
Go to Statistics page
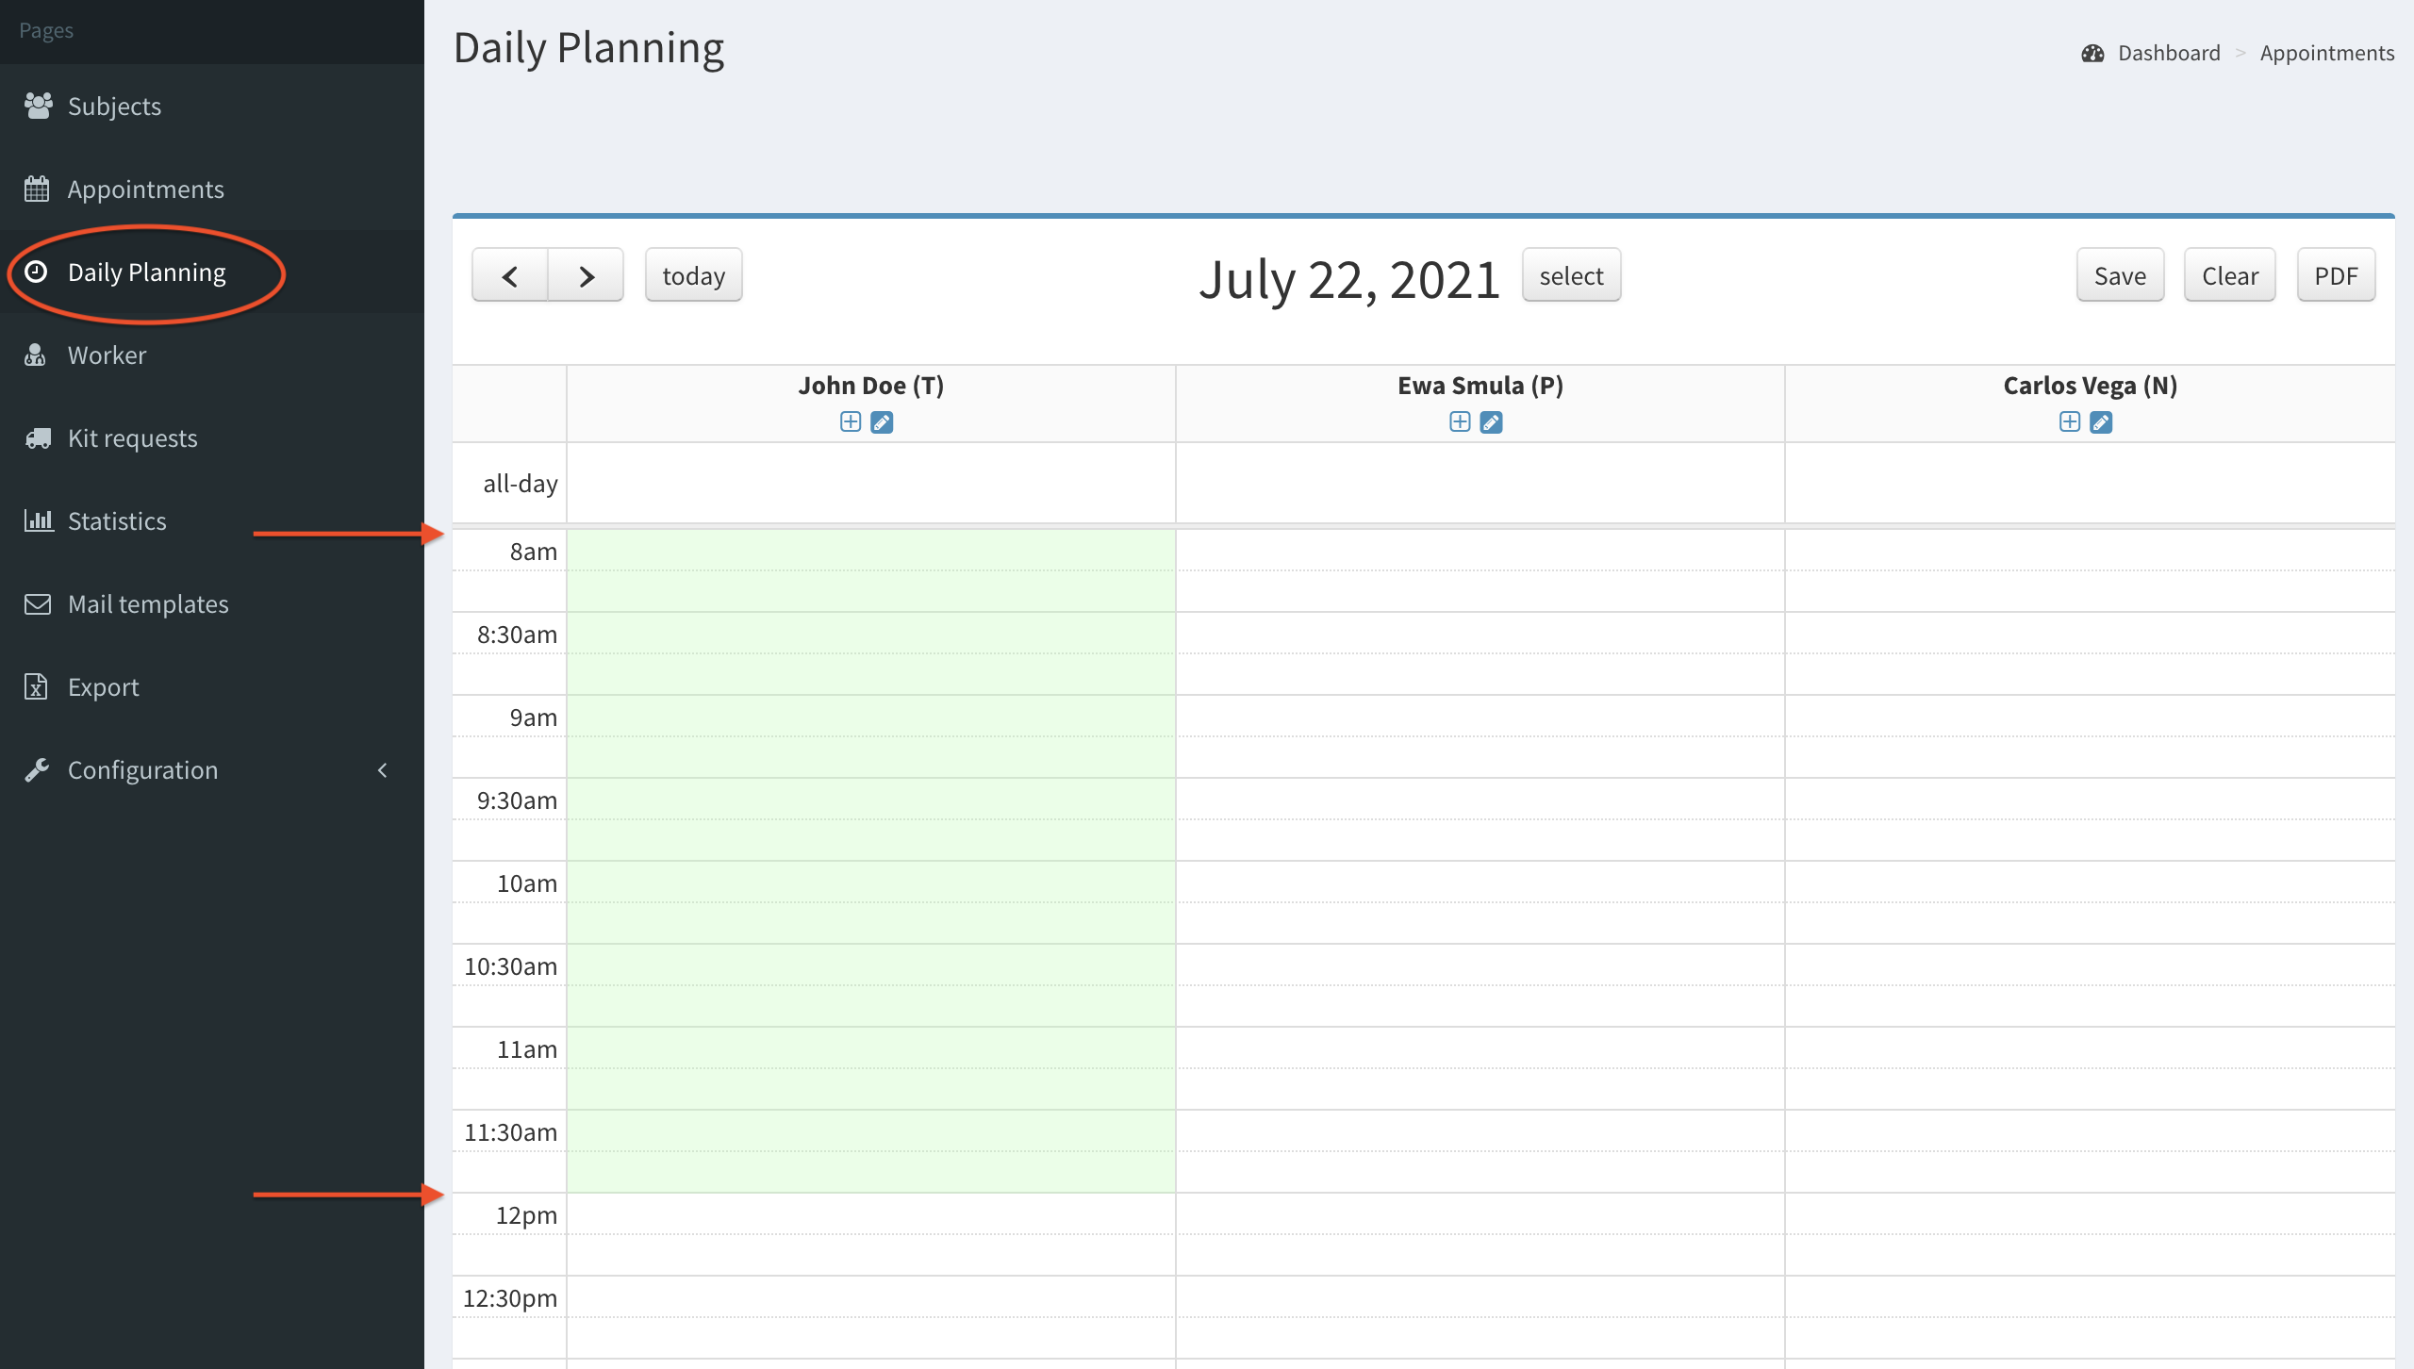pyautogui.click(x=117, y=521)
